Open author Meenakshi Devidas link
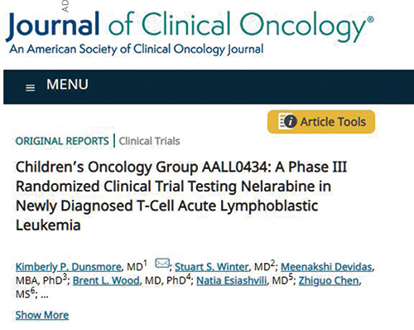This screenshot has width=414, height=330. tap(326, 267)
